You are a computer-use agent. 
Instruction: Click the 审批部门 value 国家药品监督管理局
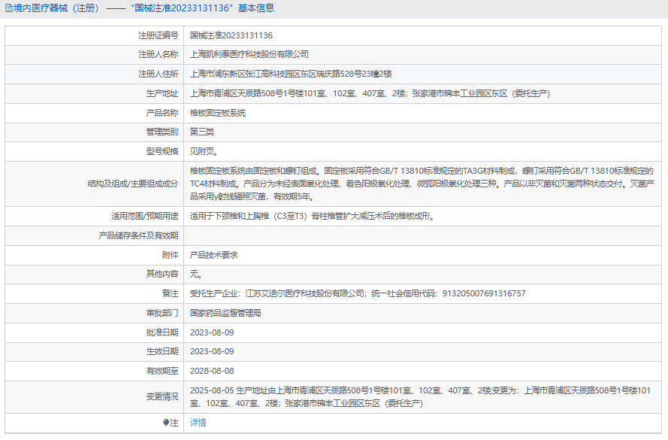[x=225, y=313]
